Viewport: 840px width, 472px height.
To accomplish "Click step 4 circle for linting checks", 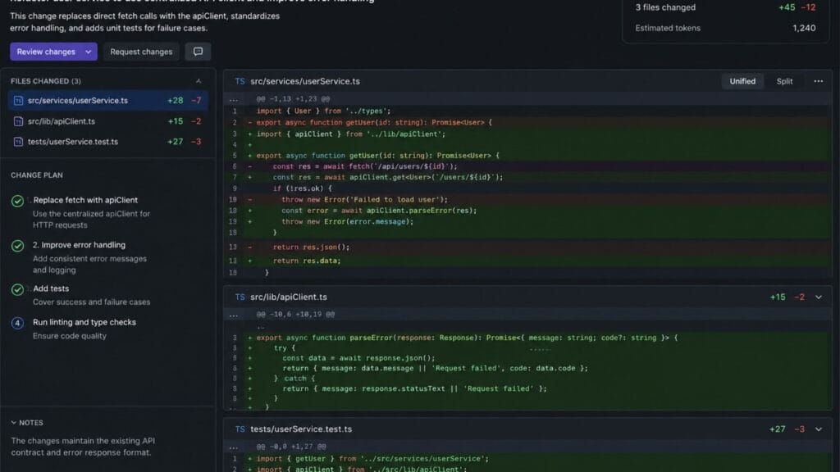I will click(18, 323).
